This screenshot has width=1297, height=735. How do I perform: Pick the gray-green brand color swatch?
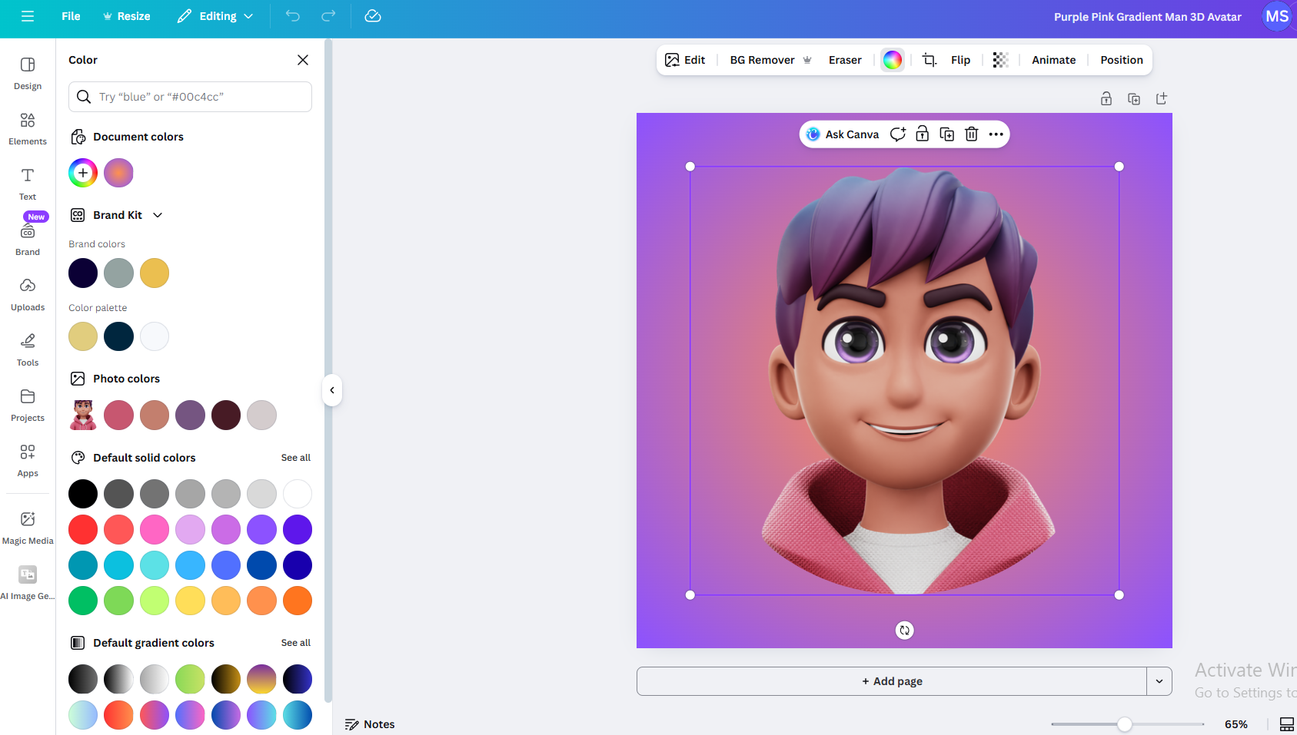click(x=118, y=273)
